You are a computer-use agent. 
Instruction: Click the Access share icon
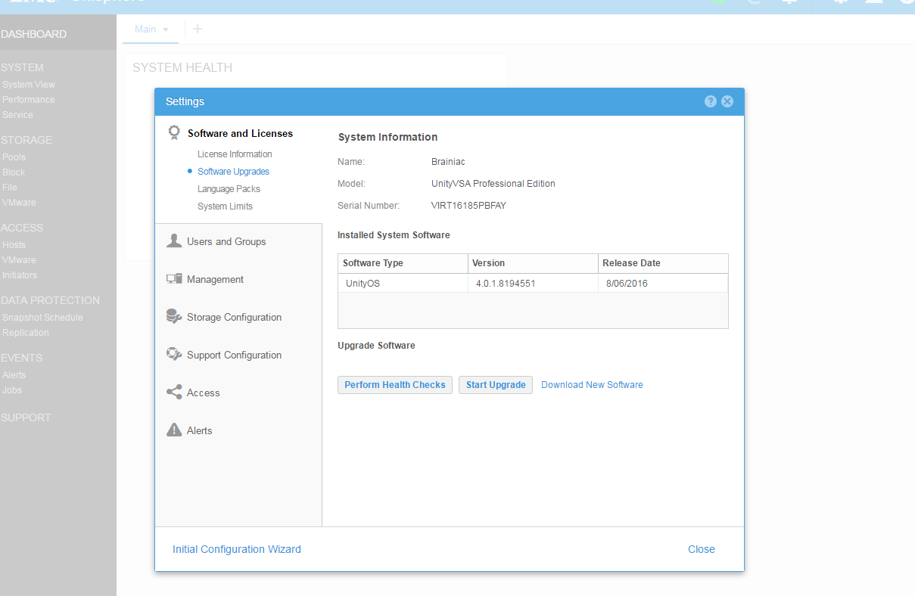coord(174,393)
